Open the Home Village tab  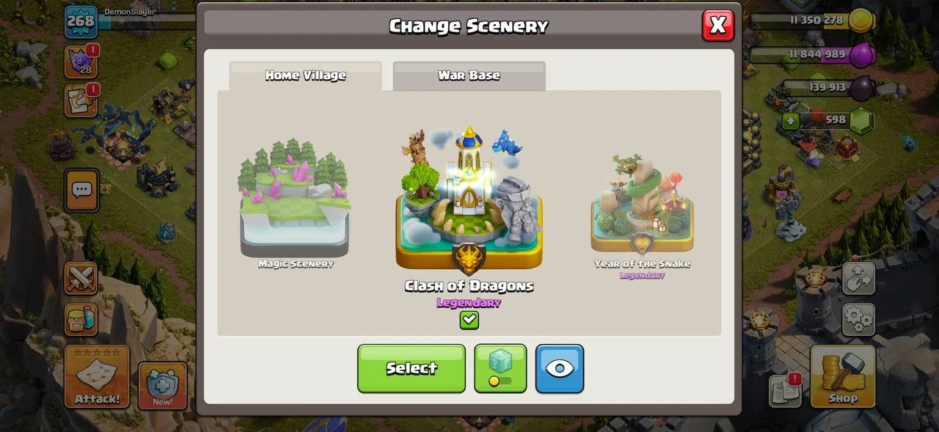pos(305,76)
